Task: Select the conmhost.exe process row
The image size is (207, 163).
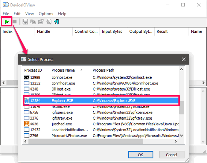Action: point(101,83)
